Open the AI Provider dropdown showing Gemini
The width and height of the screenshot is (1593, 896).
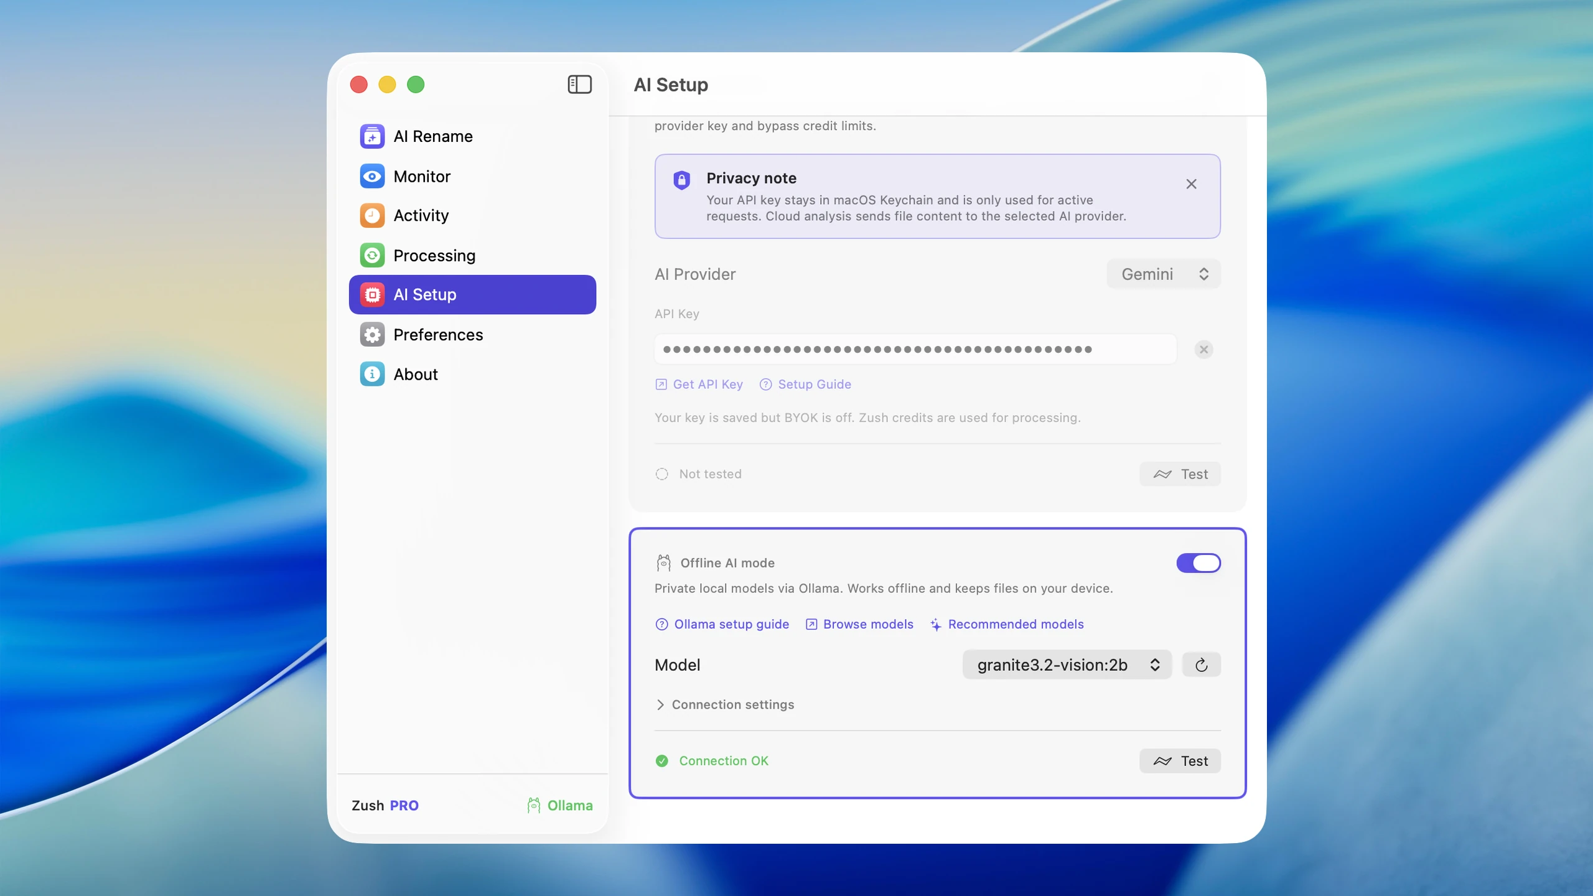click(1164, 274)
